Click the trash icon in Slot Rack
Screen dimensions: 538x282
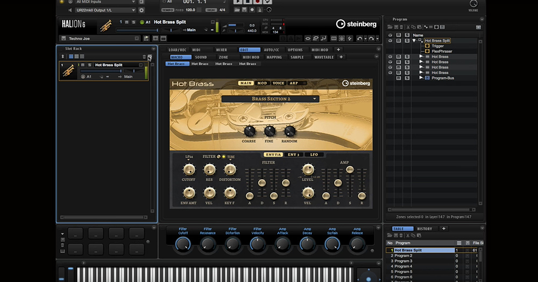[x=144, y=57]
